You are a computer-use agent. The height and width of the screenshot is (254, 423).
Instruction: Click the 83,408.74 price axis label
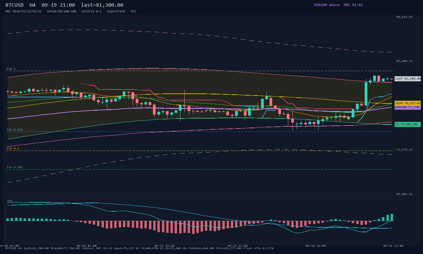pyautogui.click(x=404, y=61)
